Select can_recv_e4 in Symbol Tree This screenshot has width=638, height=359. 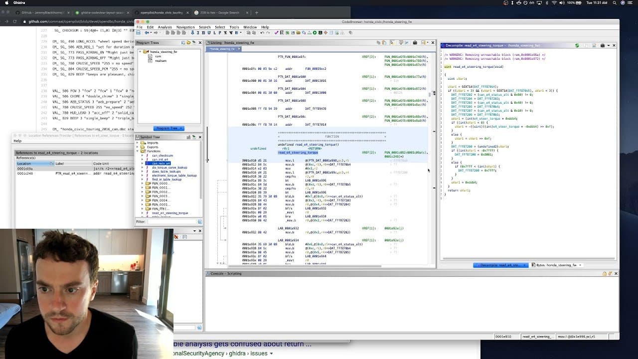(161, 164)
